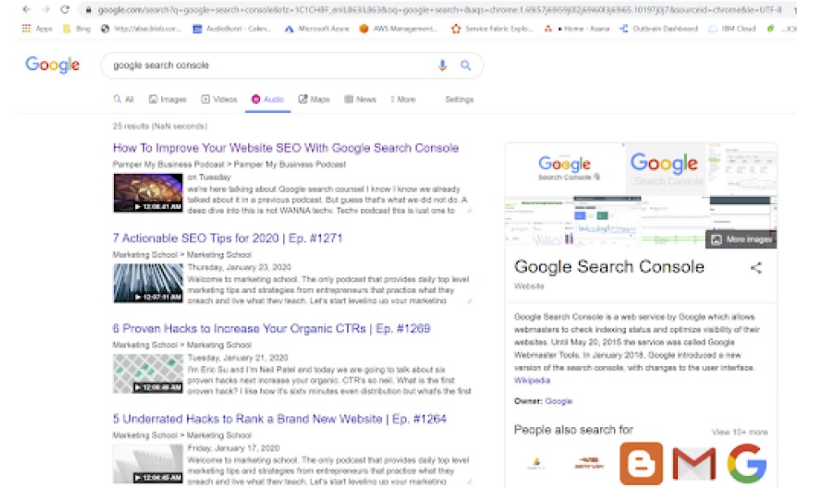Open the Microsoft Azure bookmark
This screenshot has height=488, width=813.
point(317,29)
